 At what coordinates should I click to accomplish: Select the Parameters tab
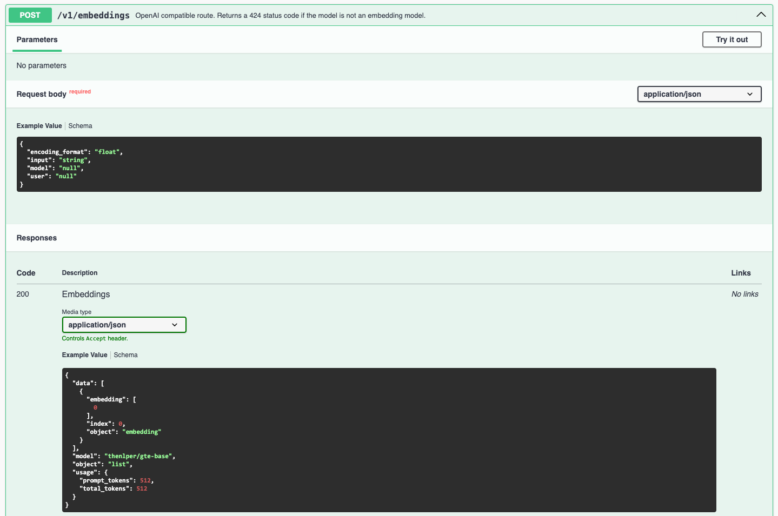pos(37,39)
